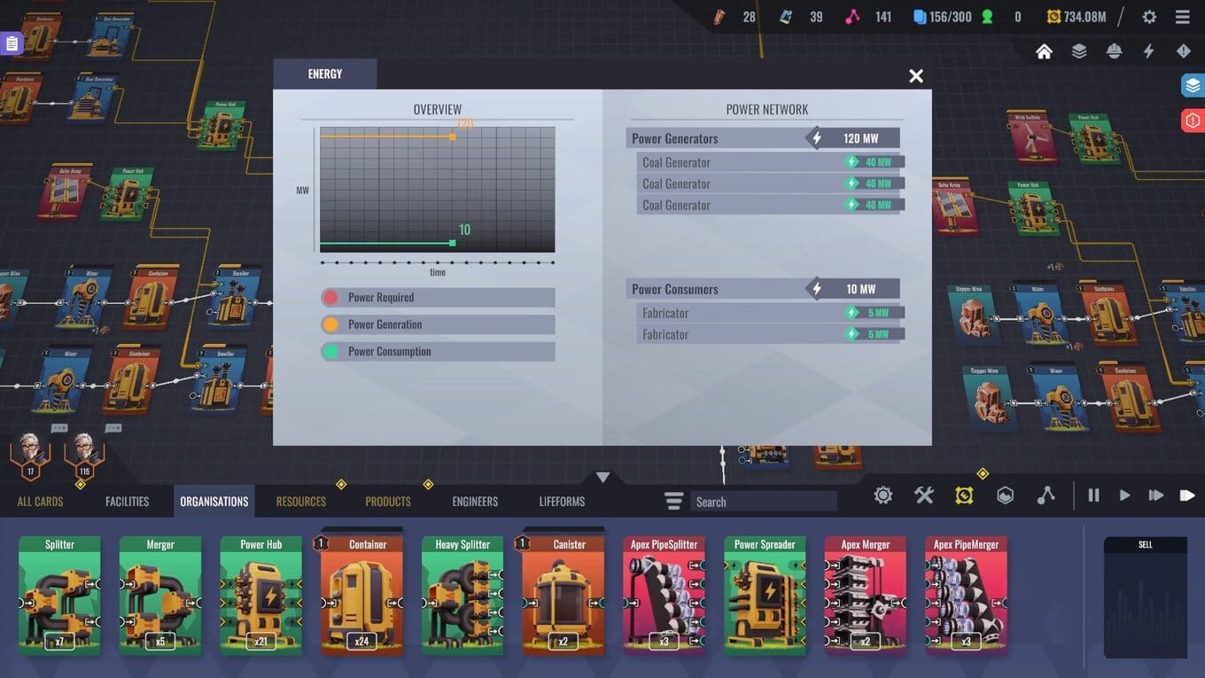Switch to the Facilities tab
Viewport: 1205px width, 678px height.
[127, 502]
